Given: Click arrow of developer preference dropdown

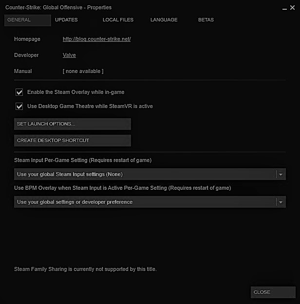Looking at the screenshot, I should click(x=281, y=202).
